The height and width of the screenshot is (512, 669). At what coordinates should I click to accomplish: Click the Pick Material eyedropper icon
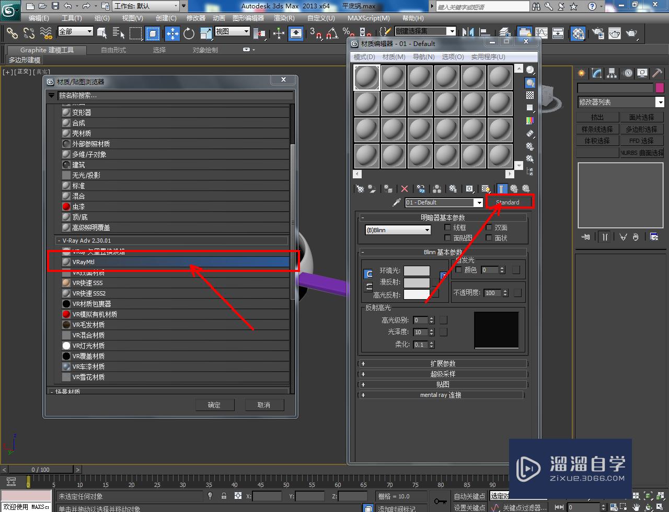[x=397, y=202]
